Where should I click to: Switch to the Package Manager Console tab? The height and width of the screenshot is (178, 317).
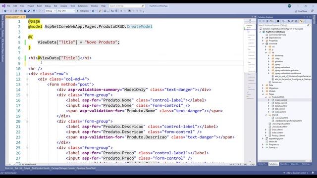tap(63, 168)
